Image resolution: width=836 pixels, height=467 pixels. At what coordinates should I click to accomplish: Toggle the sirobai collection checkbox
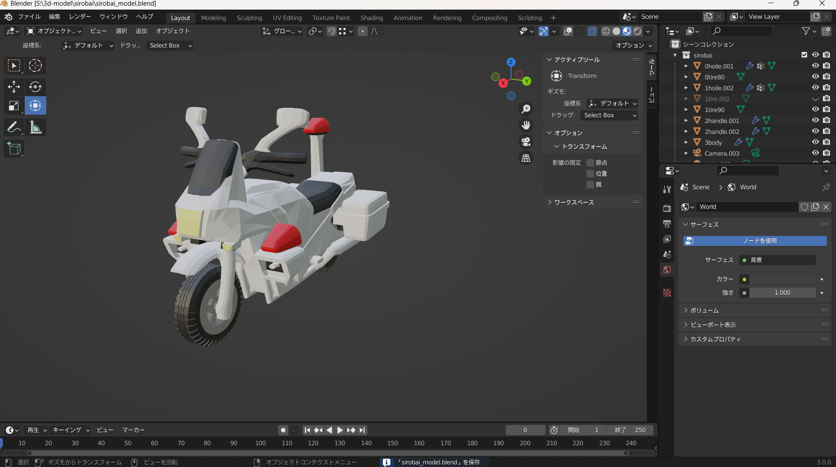click(805, 55)
